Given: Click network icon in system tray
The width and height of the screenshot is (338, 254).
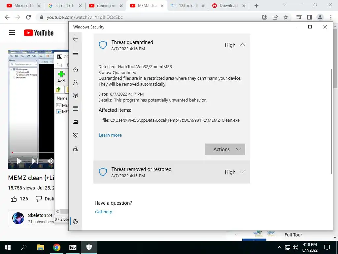Looking at the screenshot, I should (x=287, y=247).
